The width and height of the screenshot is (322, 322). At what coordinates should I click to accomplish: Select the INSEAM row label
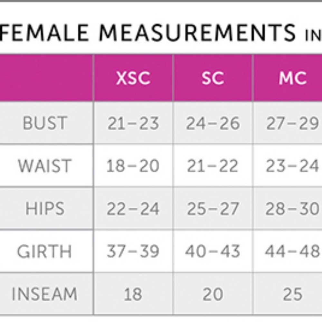(x=44, y=294)
